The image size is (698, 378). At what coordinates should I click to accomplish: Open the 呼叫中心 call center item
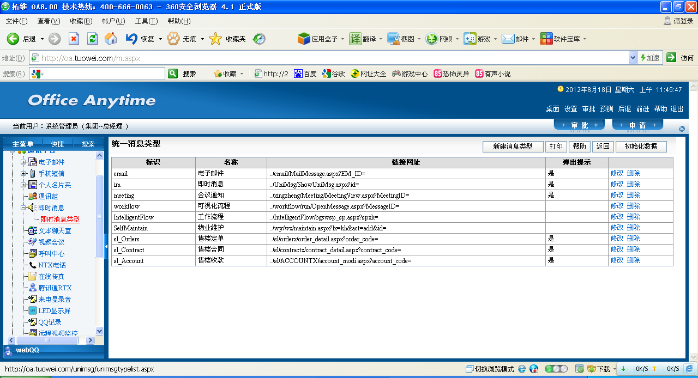pos(51,253)
